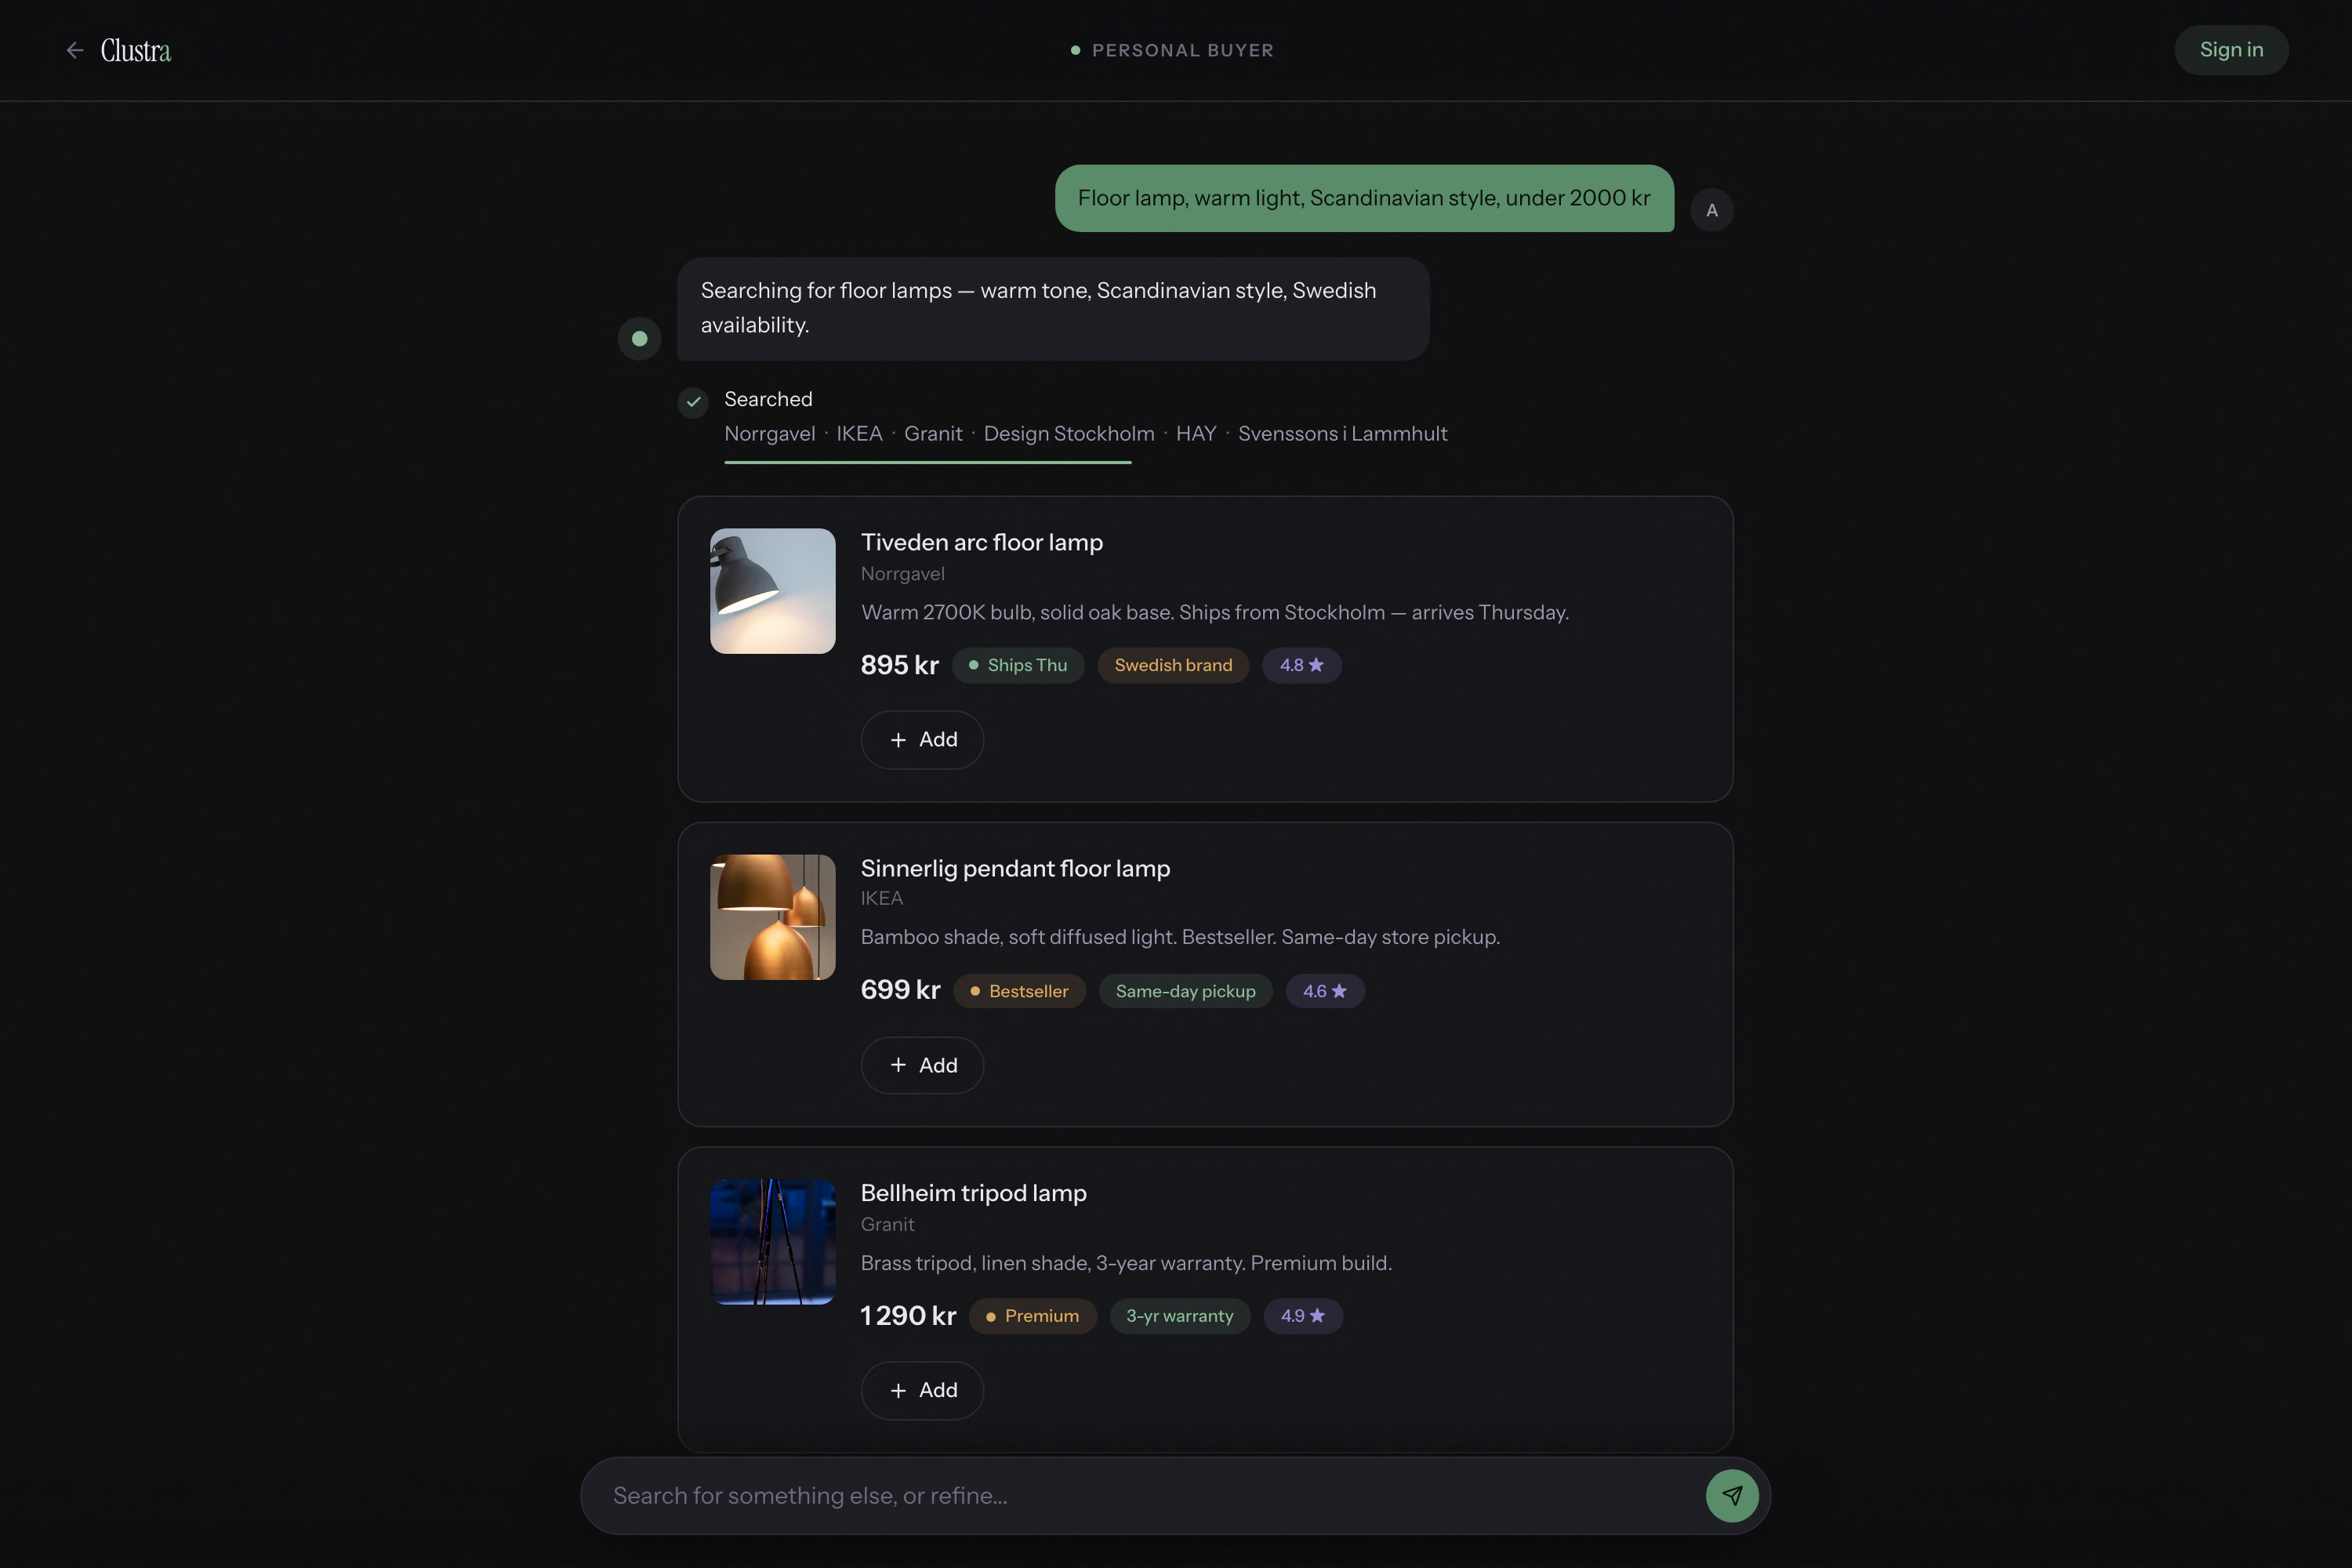Click the green assistant status dot avatar
2352x1568 pixels.
[639, 338]
